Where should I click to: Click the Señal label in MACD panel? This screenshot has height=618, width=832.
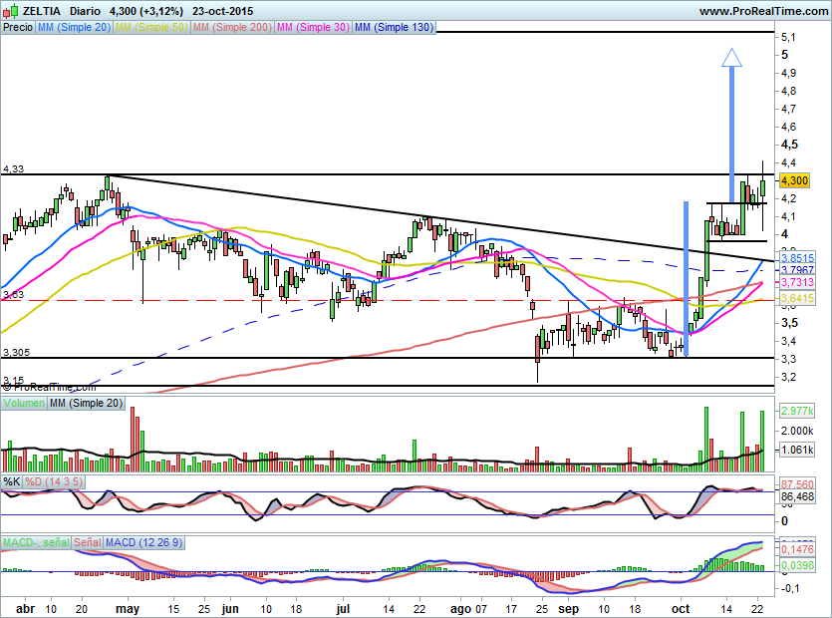click(88, 542)
